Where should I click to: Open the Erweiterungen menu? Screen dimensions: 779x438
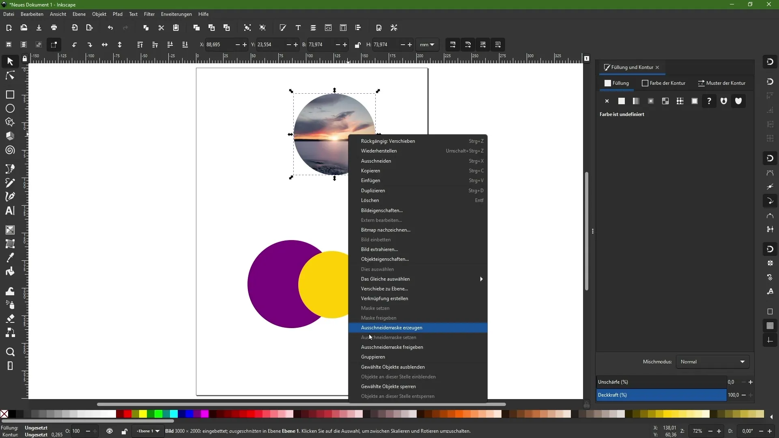coord(176,14)
